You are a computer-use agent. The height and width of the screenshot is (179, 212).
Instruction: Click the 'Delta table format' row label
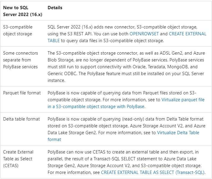pos(21,119)
